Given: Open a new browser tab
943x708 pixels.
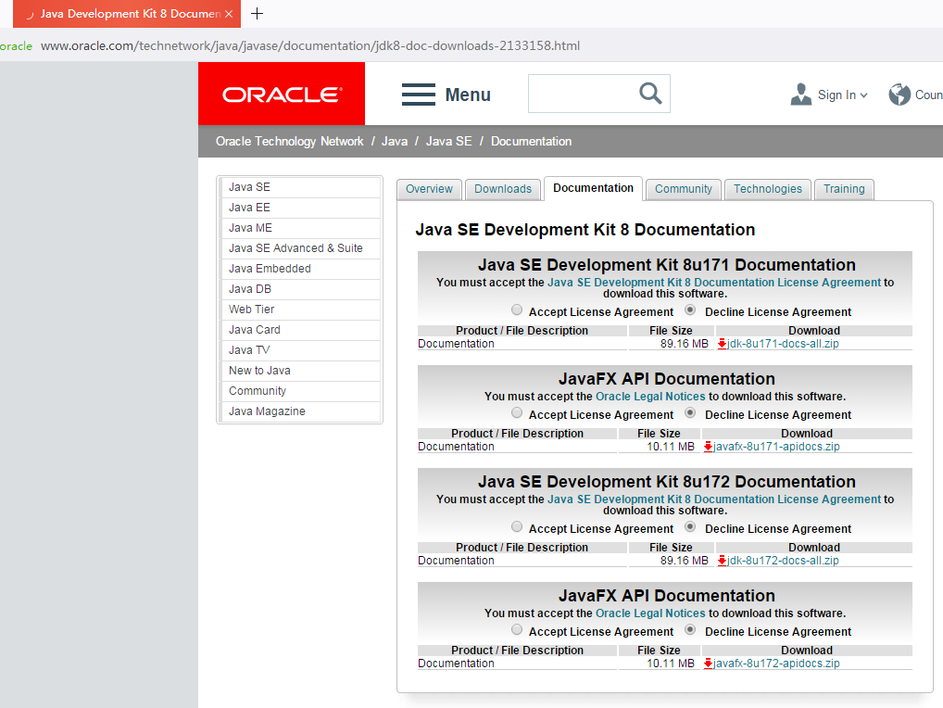Looking at the screenshot, I should coord(258,14).
